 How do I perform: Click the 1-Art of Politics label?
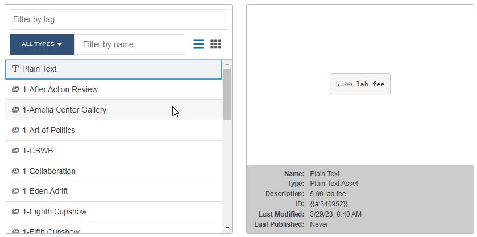[49, 131]
